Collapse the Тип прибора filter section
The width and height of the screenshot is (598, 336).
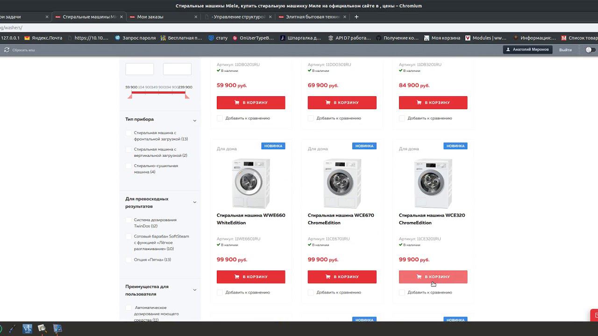coord(194,120)
